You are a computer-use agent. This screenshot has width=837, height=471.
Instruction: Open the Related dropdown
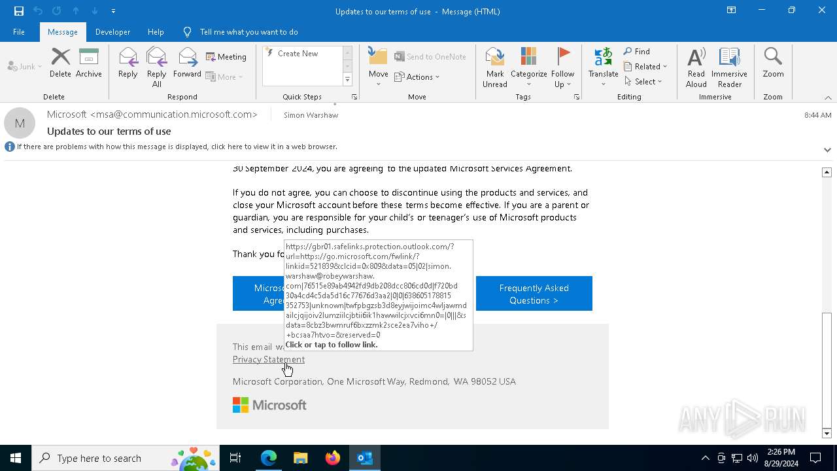[x=645, y=67]
